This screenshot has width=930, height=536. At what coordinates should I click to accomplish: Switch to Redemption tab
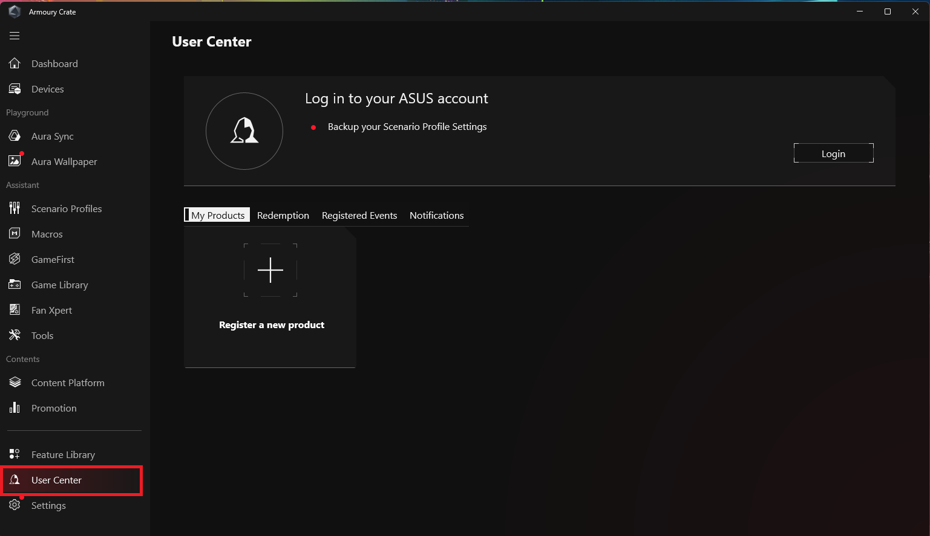point(283,215)
